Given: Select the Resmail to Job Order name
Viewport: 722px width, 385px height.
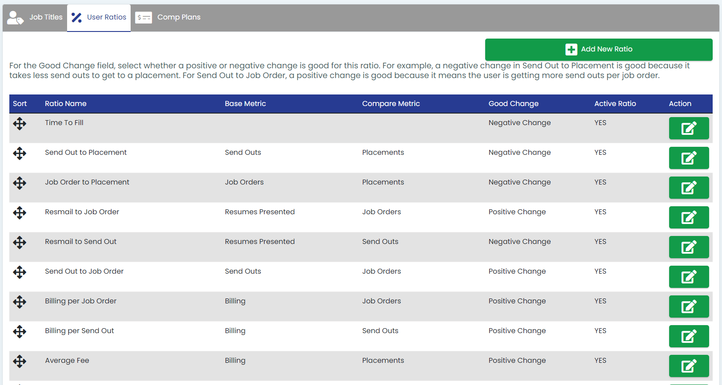Looking at the screenshot, I should pyautogui.click(x=82, y=212).
